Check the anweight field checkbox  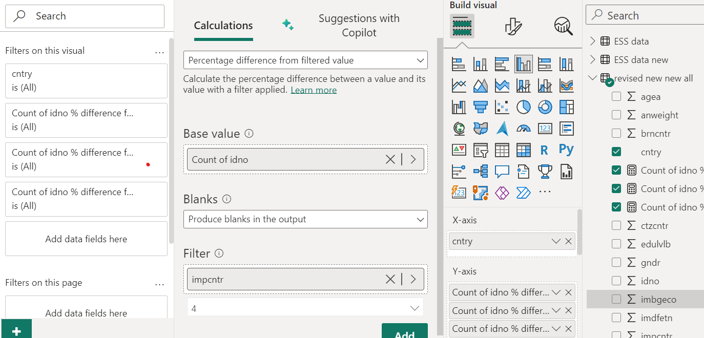[x=616, y=115]
